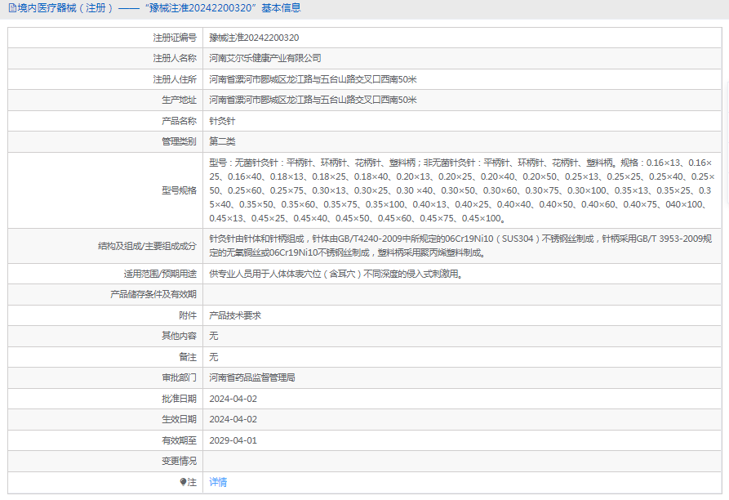Select approval date 2024-04-02 in 批准日期 row
The height and width of the screenshot is (500, 729).
pos(233,399)
